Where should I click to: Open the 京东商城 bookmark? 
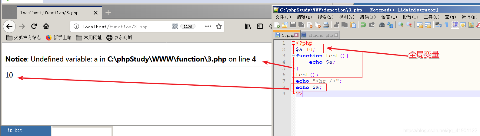119,38
